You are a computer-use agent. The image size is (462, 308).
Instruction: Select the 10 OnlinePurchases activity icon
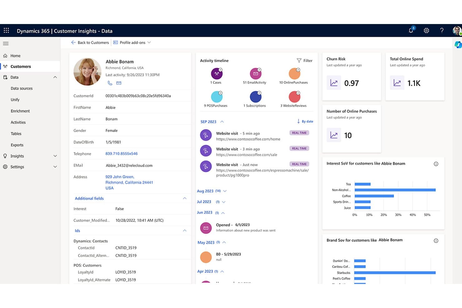pos(294,74)
